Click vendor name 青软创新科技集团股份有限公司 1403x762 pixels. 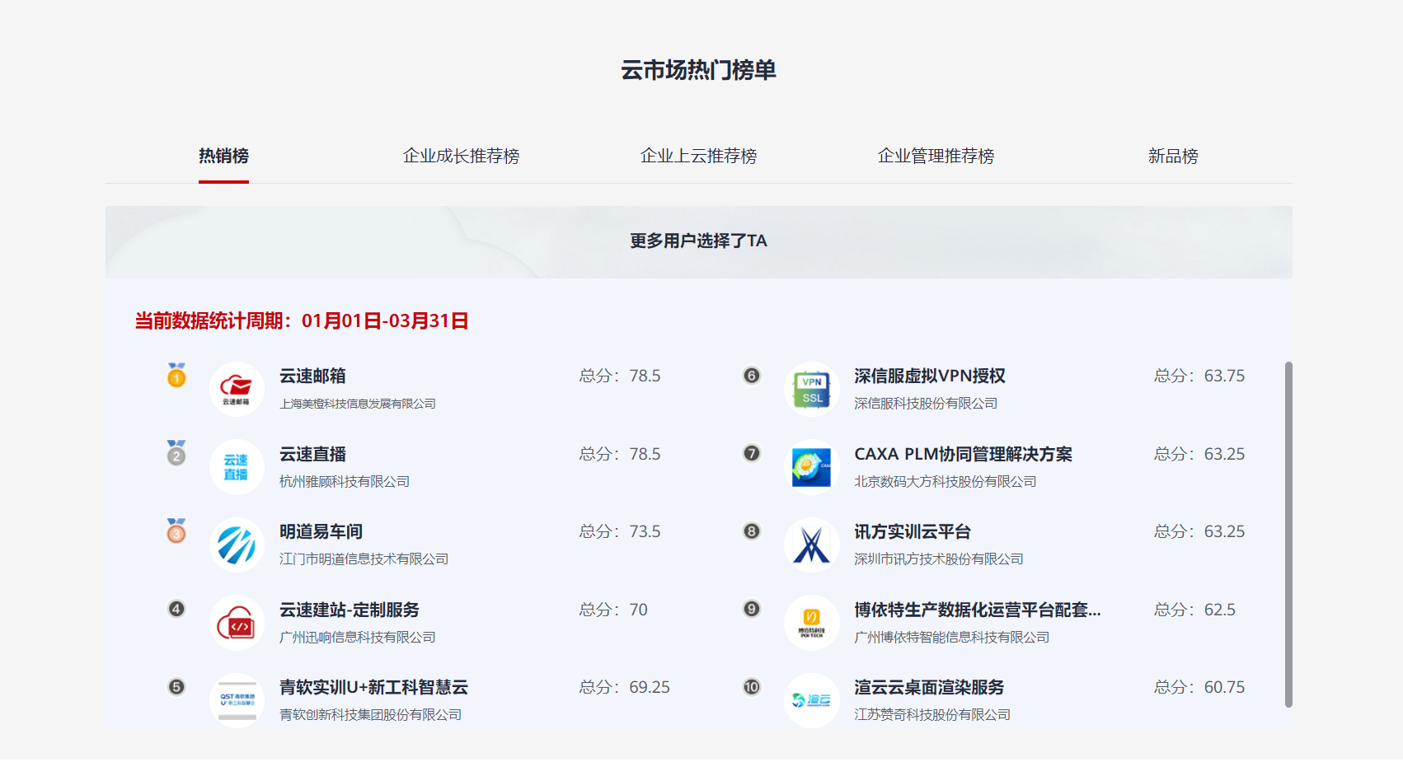pos(370,714)
